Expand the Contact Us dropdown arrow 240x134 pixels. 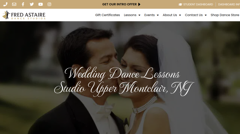click(x=206, y=15)
